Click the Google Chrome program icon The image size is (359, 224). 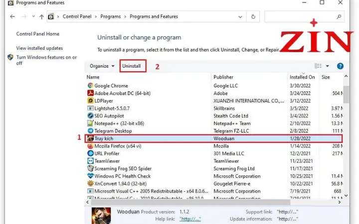click(x=90, y=86)
